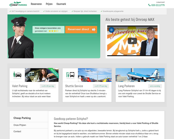
Task: Click the green phone icon
Action: click(150, 5)
